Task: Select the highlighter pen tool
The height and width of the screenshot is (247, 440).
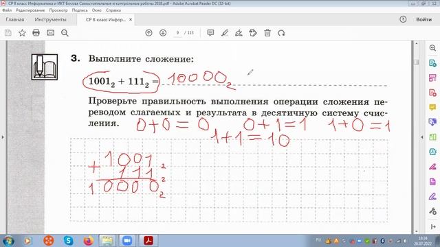Action: click(225, 33)
